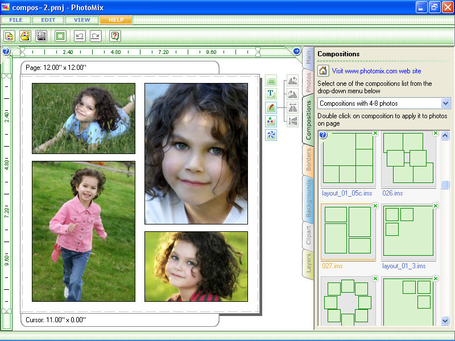
Task: Switch to the Photos side tab
Action: pyautogui.click(x=308, y=82)
